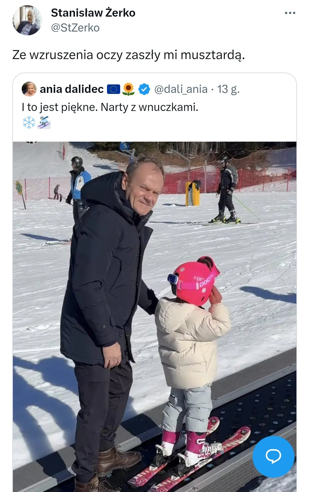Open the ania dalidec display name
This screenshot has height=492, width=309.
[x=72, y=89]
